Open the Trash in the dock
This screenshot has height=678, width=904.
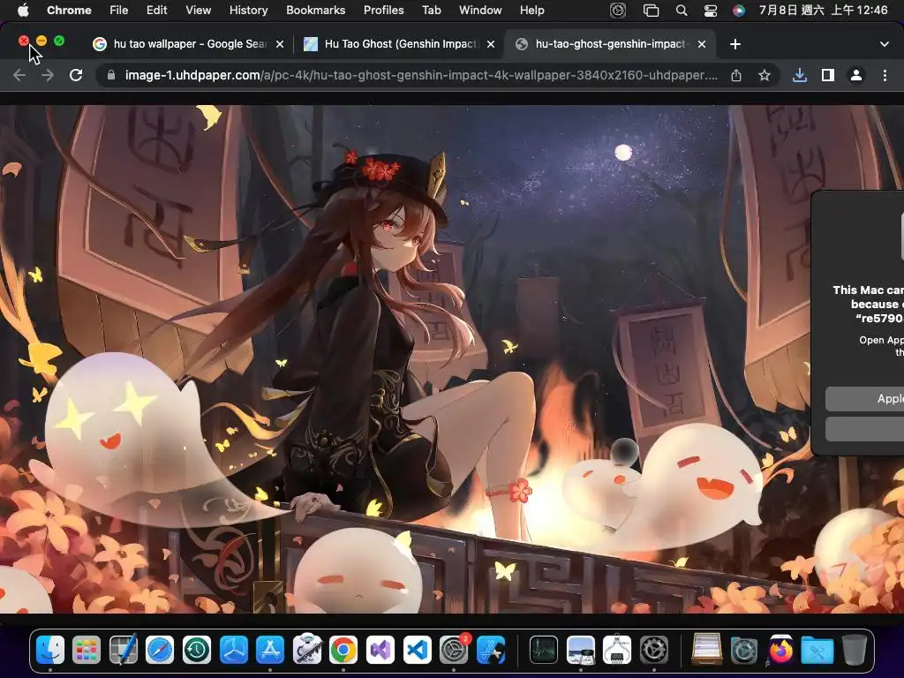click(x=855, y=650)
